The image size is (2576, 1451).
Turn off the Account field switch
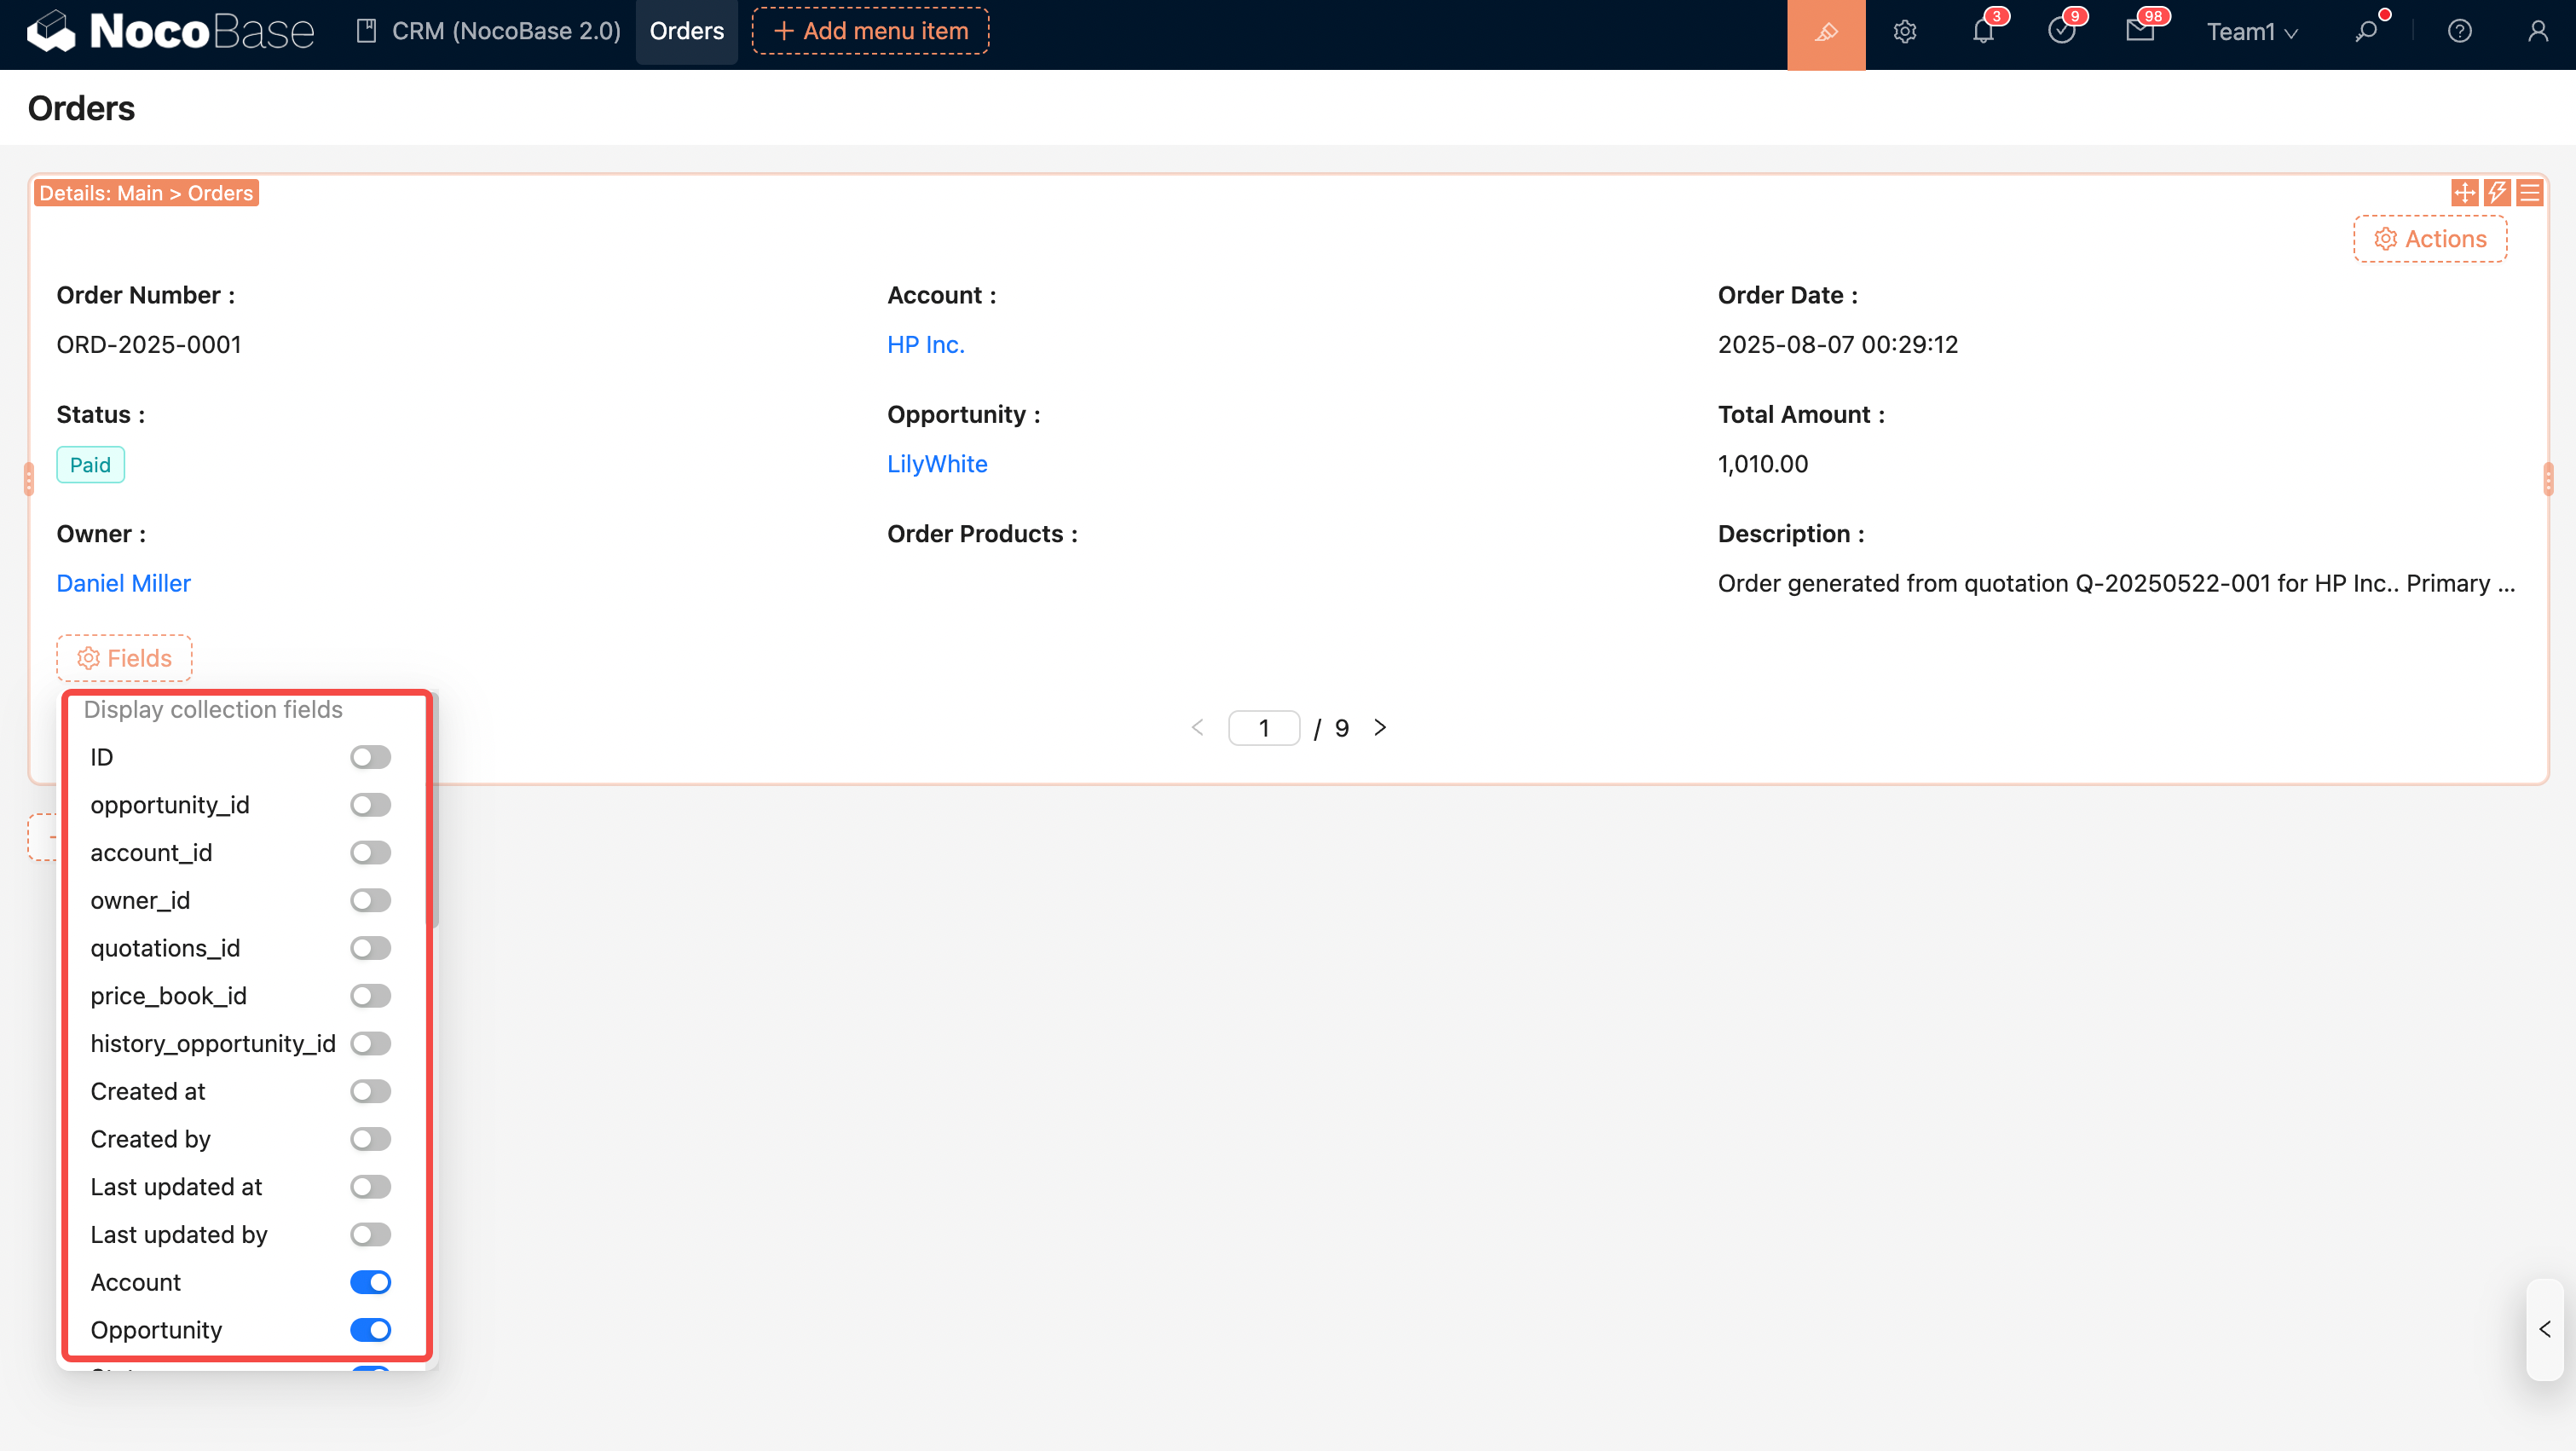(370, 1282)
